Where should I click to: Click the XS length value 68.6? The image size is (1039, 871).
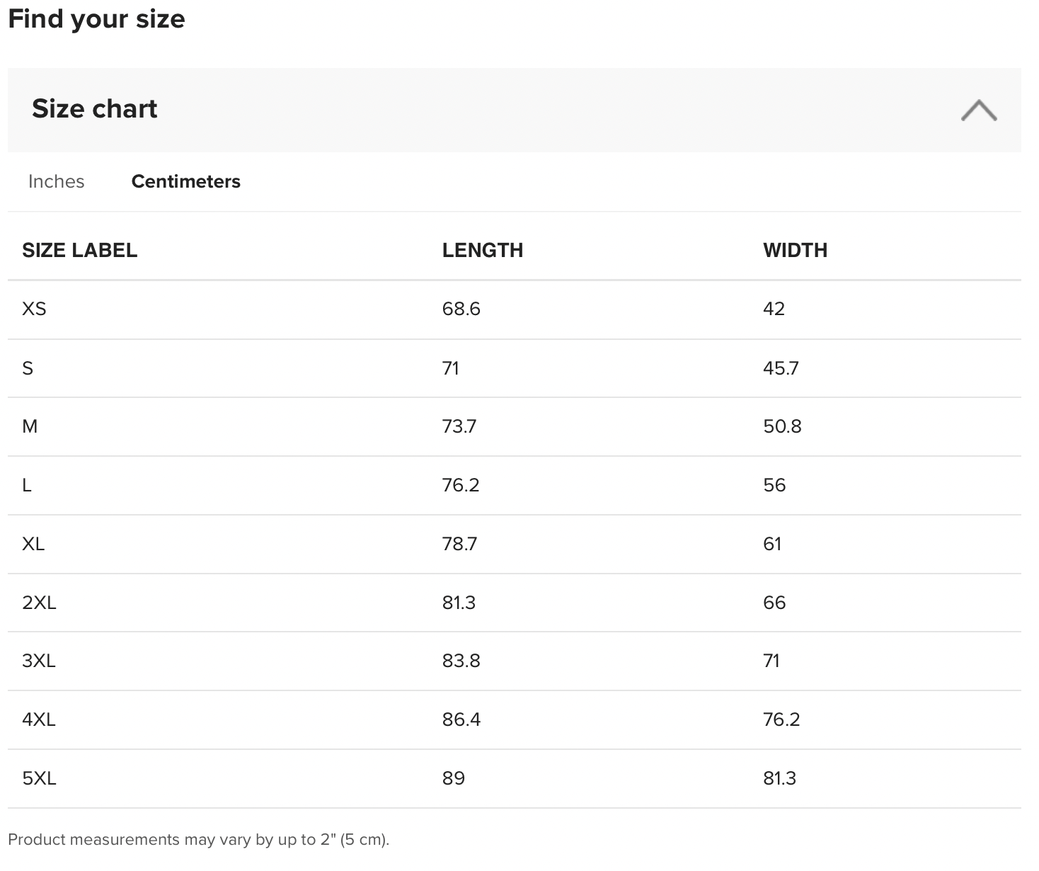click(461, 309)
